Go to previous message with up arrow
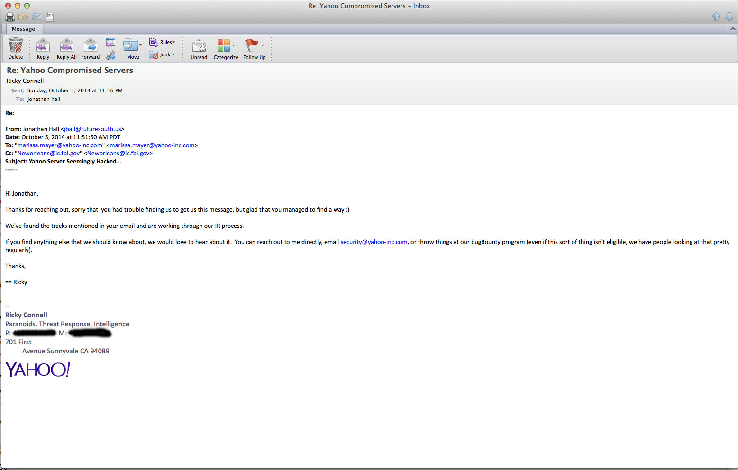738x470 pixels. [x=716, y=17]
